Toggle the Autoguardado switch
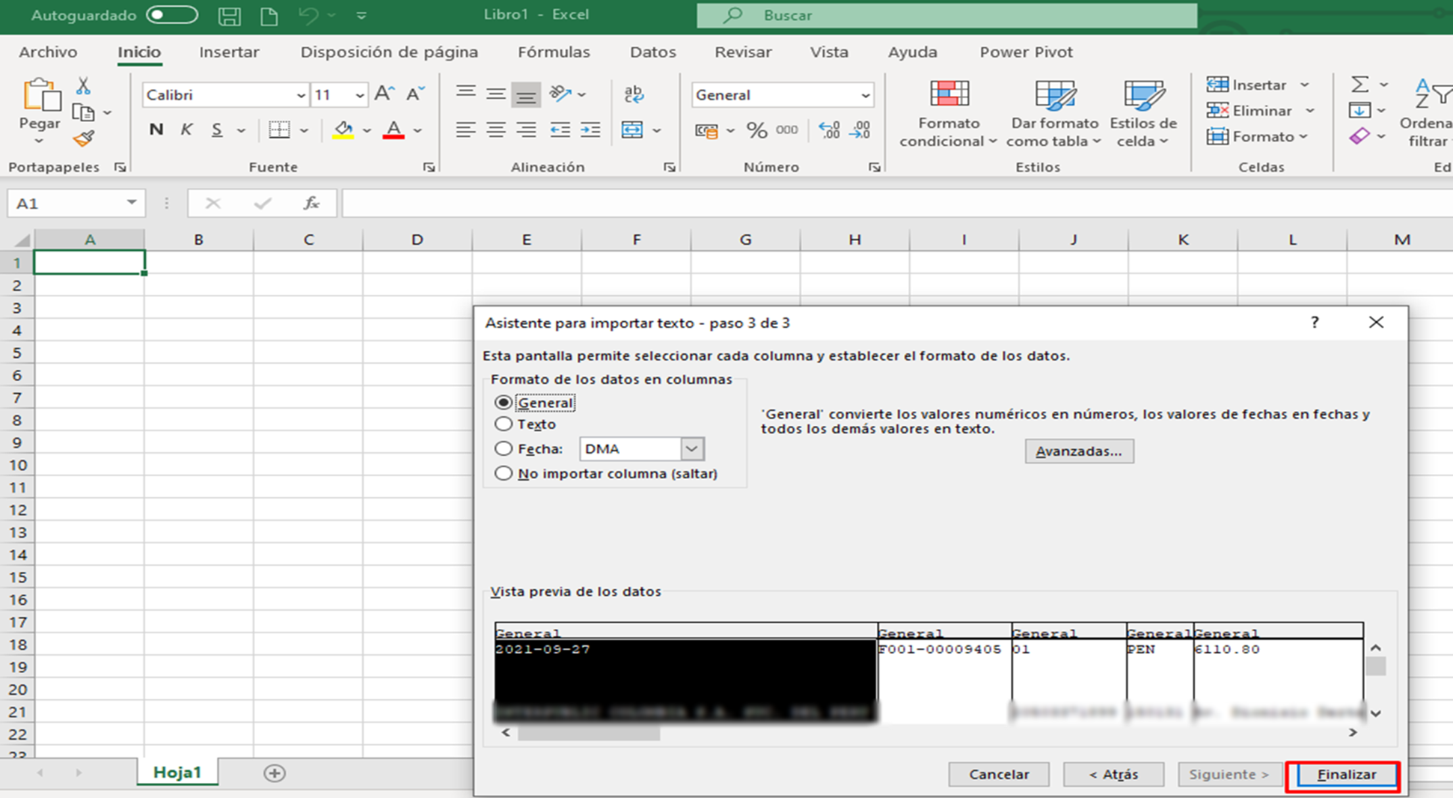1453x798 pixels. click(x=172, y=15)
